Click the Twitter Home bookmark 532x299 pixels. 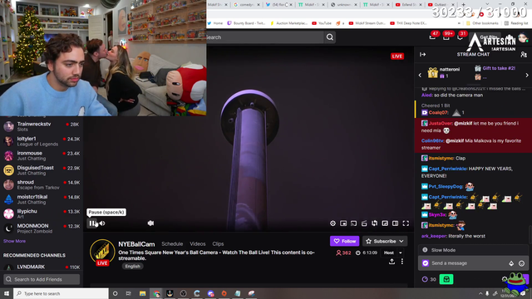214,23
